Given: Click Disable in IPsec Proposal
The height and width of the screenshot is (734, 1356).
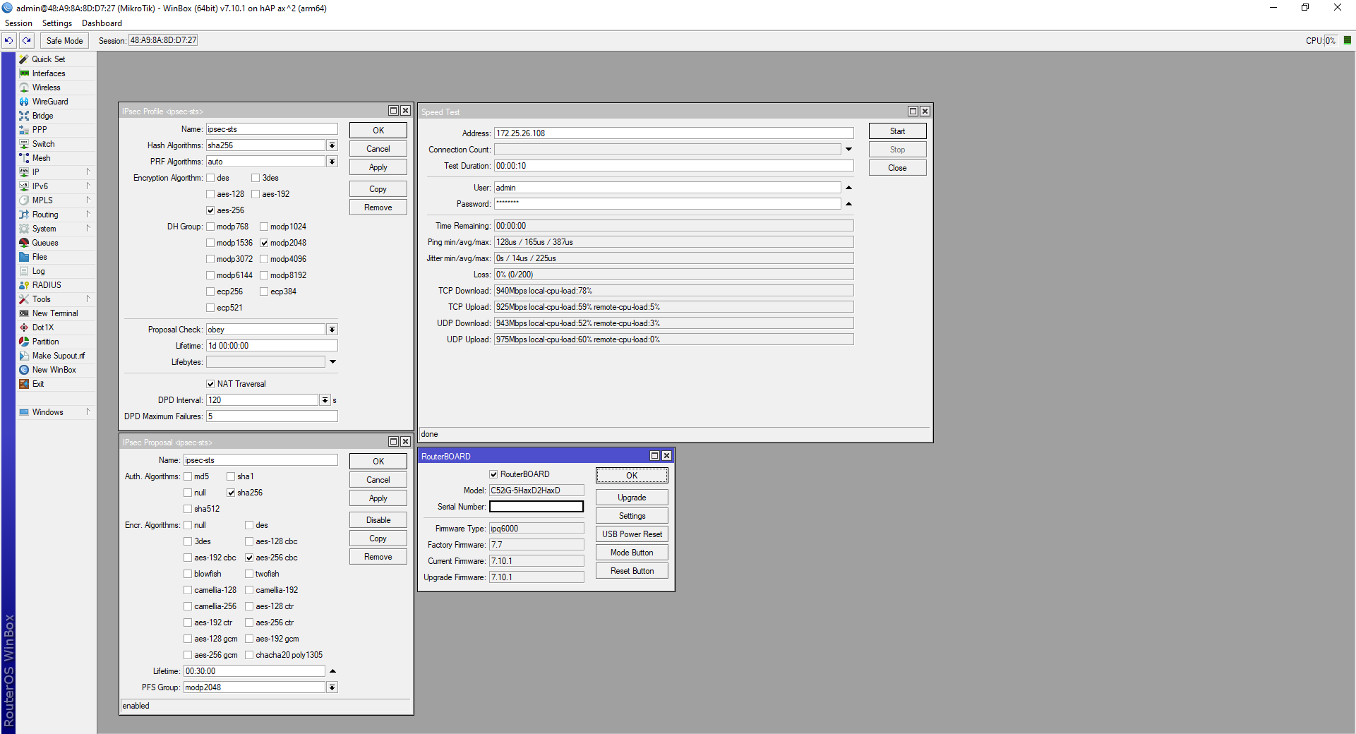Looking at the screenshot, I should (x=378, y=520).
